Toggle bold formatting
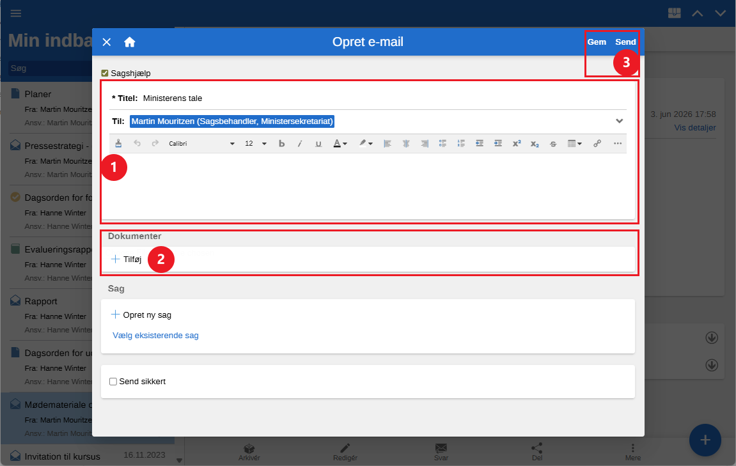 [x=281, y=144]
